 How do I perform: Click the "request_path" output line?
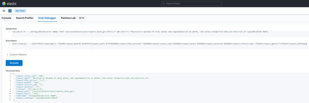click(x=45, y=91)
